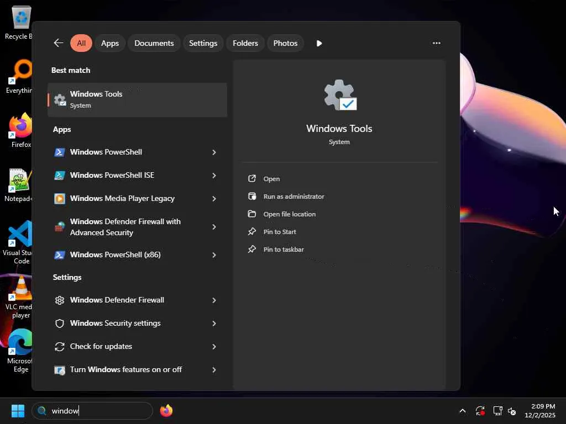Expand the Turn Windows features chevron
The image size is (566, 424).
214,369
